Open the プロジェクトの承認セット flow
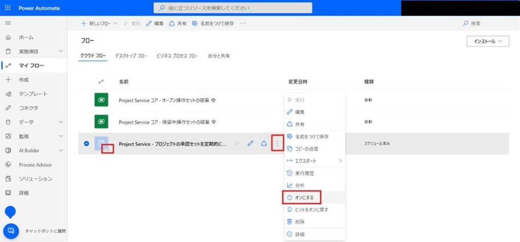 (173, 144)
